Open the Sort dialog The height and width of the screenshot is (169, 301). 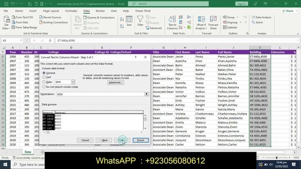pyautogui.click(x=129, y=21)
